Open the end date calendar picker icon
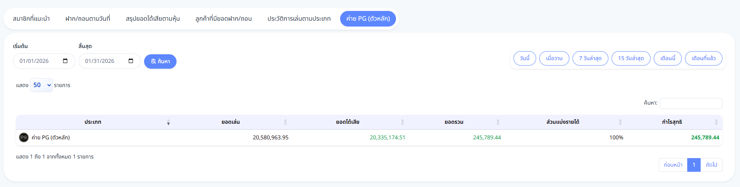Screen dimensions: 740x187 click(x=131, y=61)
